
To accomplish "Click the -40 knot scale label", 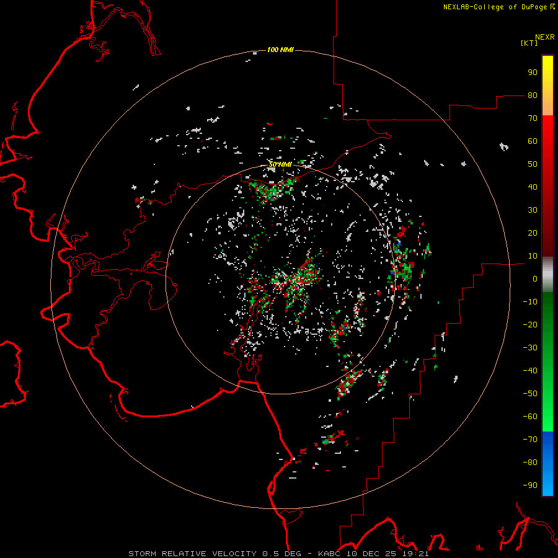I will click(x=530, y=371).
